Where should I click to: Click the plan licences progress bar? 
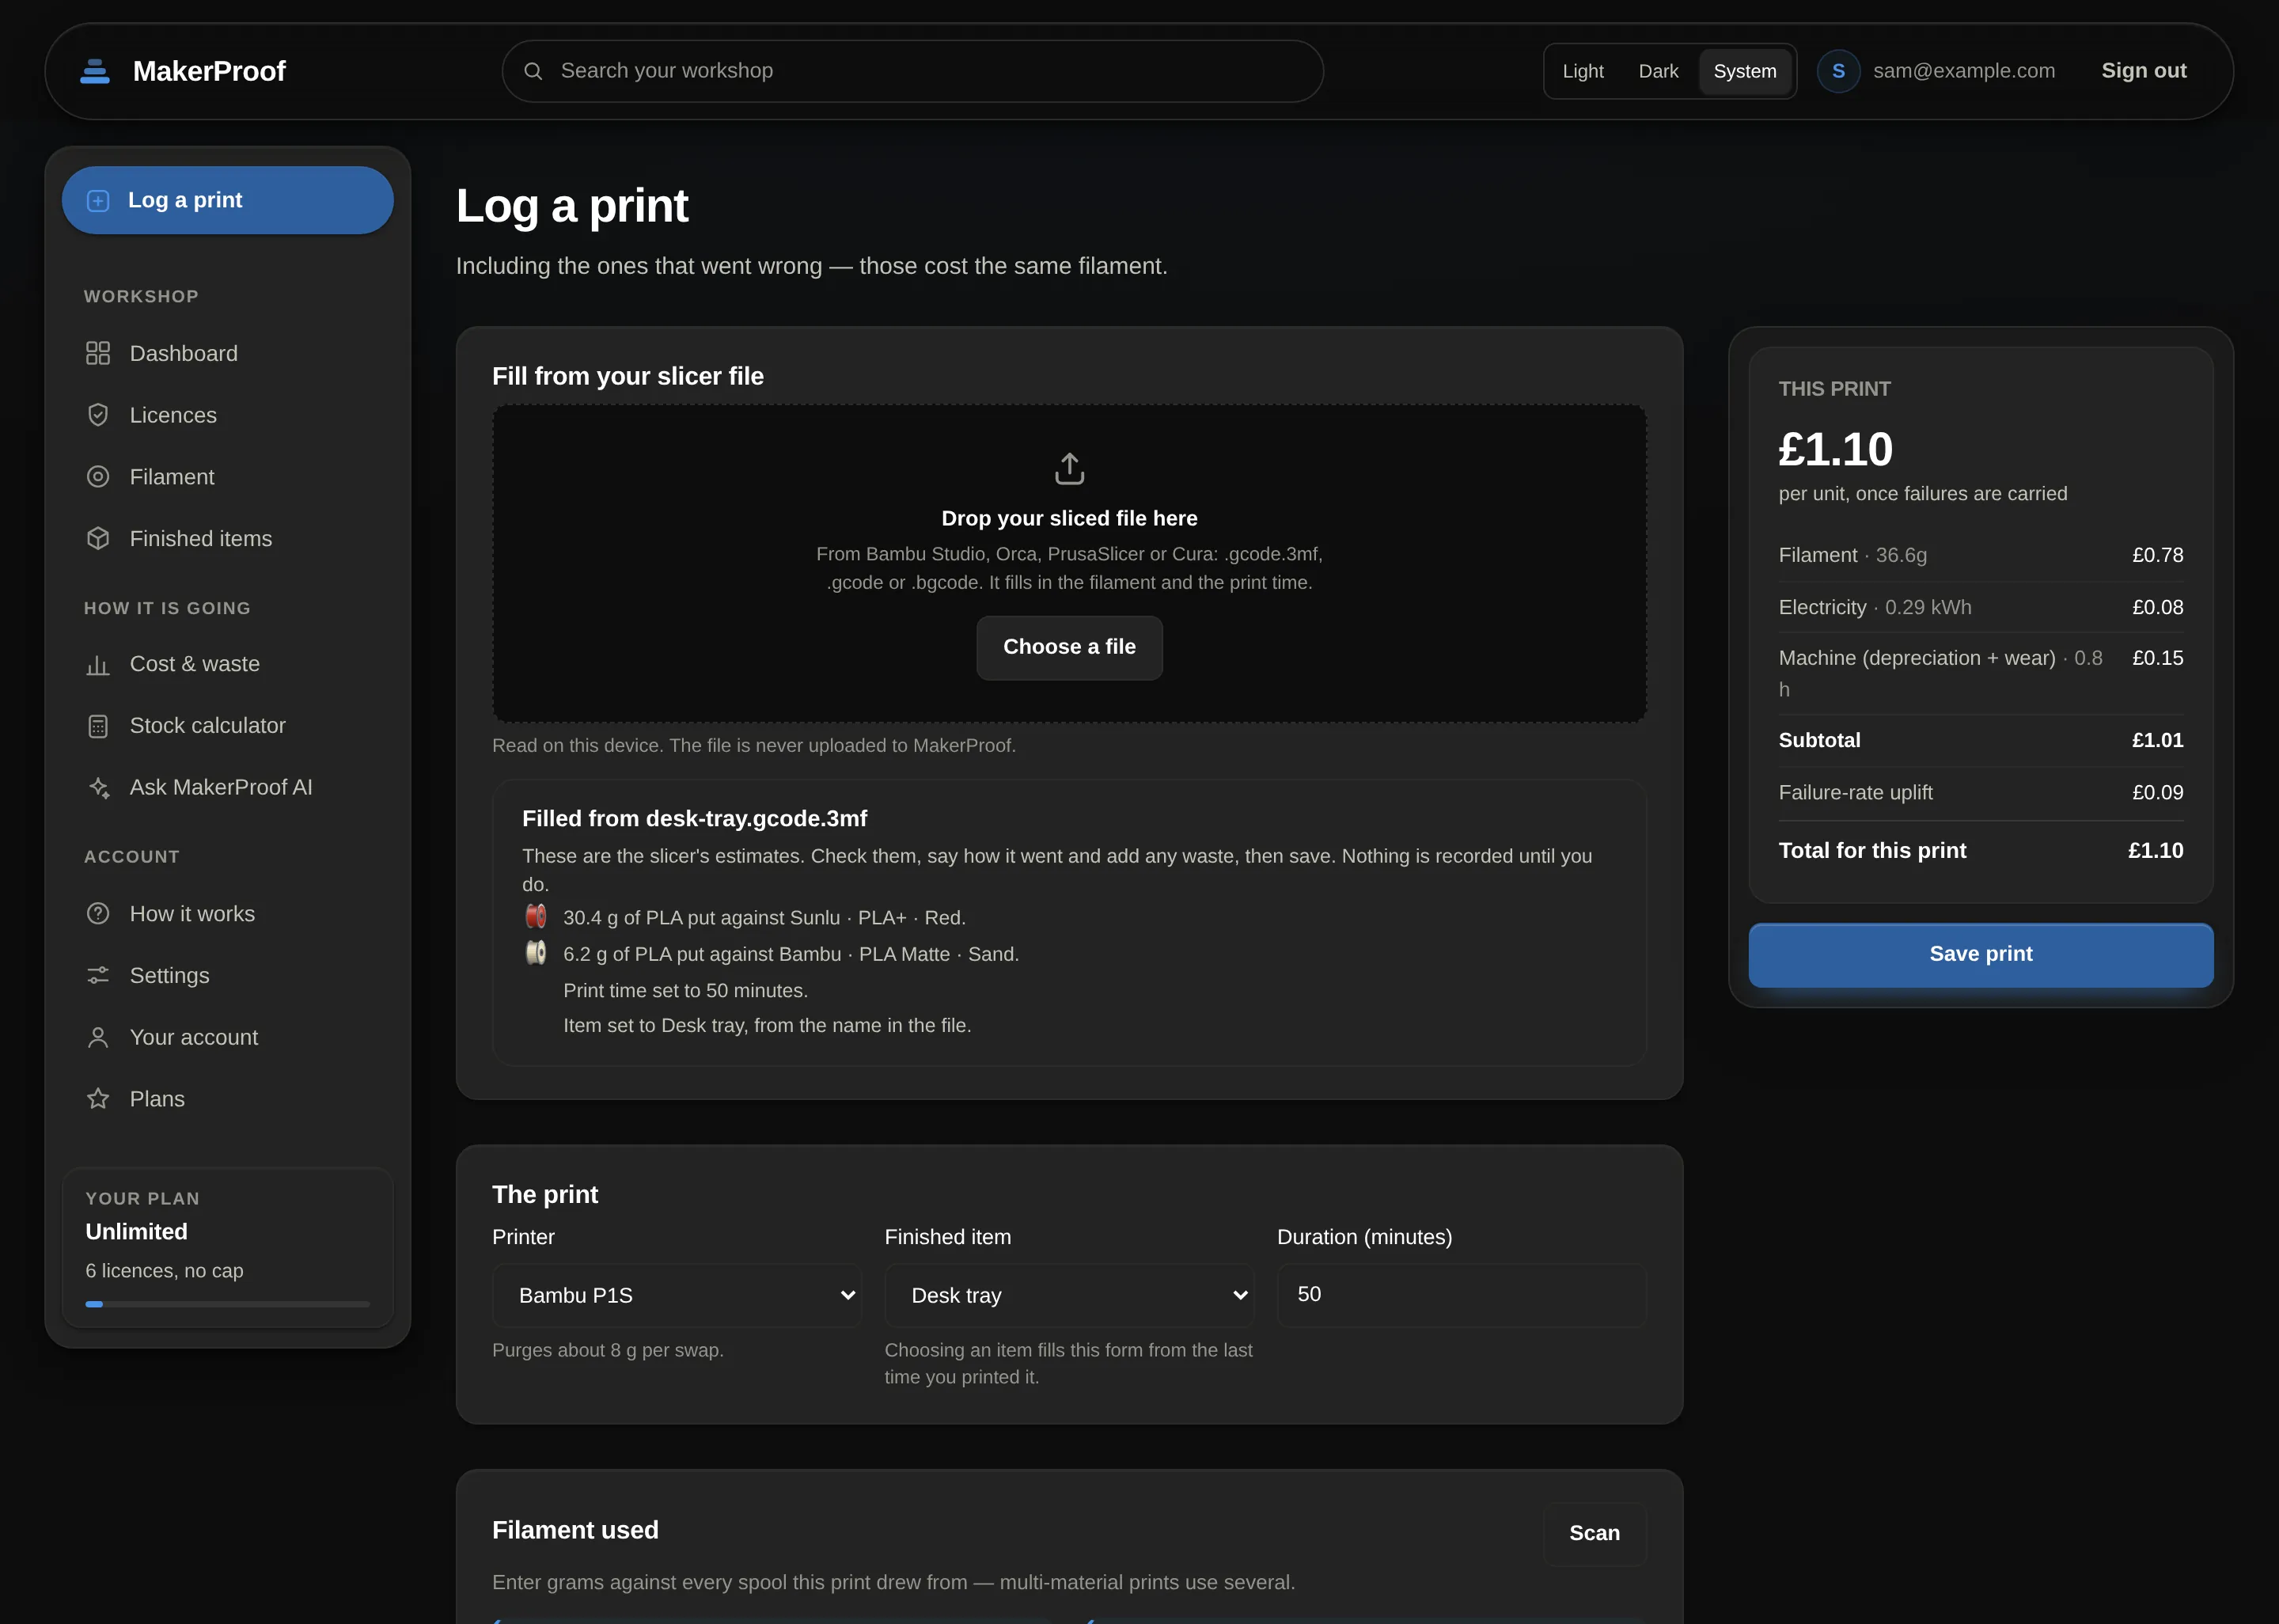228,1304
